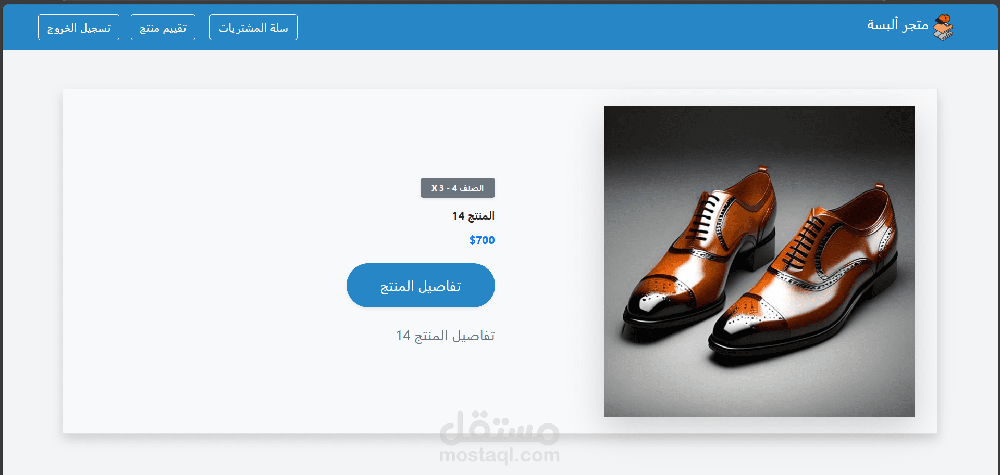Click the mostaql.com watermark text
This screenshot has height=475, width=1000.
click(x=499, y=455)
